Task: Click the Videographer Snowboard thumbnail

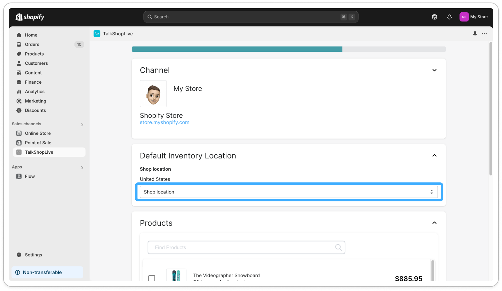Action: 176,275
